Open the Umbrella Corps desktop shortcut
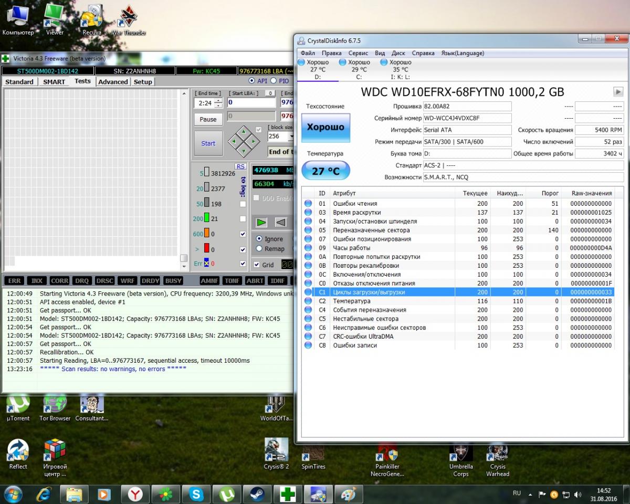The image size is (630, 504). (460, 460)
